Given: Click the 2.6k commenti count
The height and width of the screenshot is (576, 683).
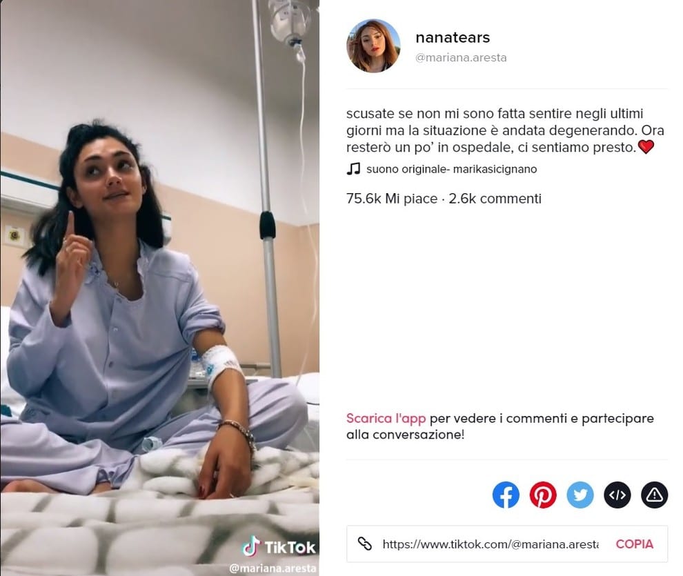Looking at the screenshot, I should pyautogui.click(x=495, y=199).
